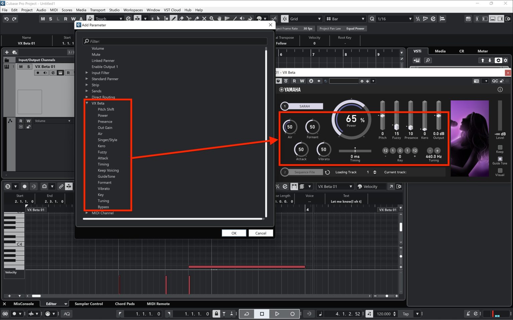Image resolution: width=513 pixels, height=320 pixels.
Task: Open the Studio menu
Action: pos(114,10)
